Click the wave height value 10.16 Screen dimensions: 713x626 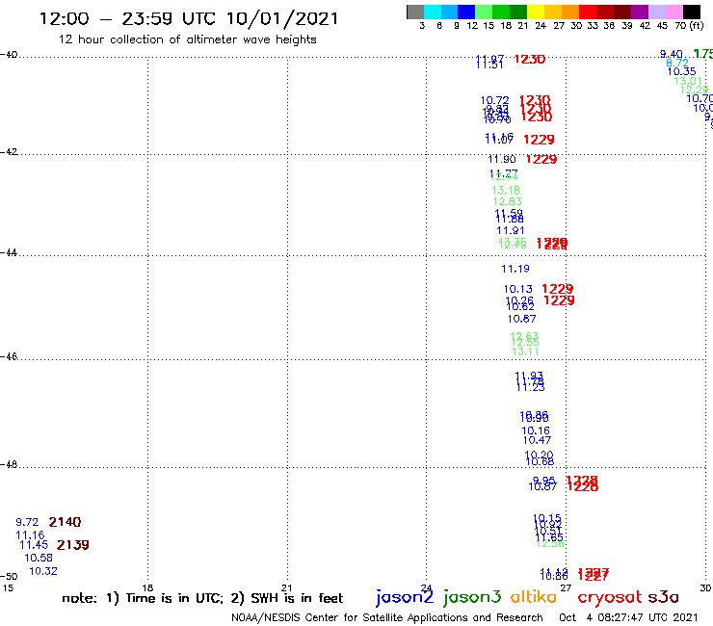coord(535,430)
